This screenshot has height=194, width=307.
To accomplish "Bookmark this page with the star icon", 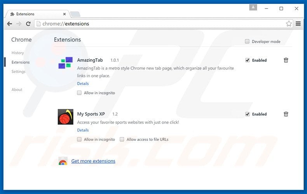I will [x=289, y=24].
